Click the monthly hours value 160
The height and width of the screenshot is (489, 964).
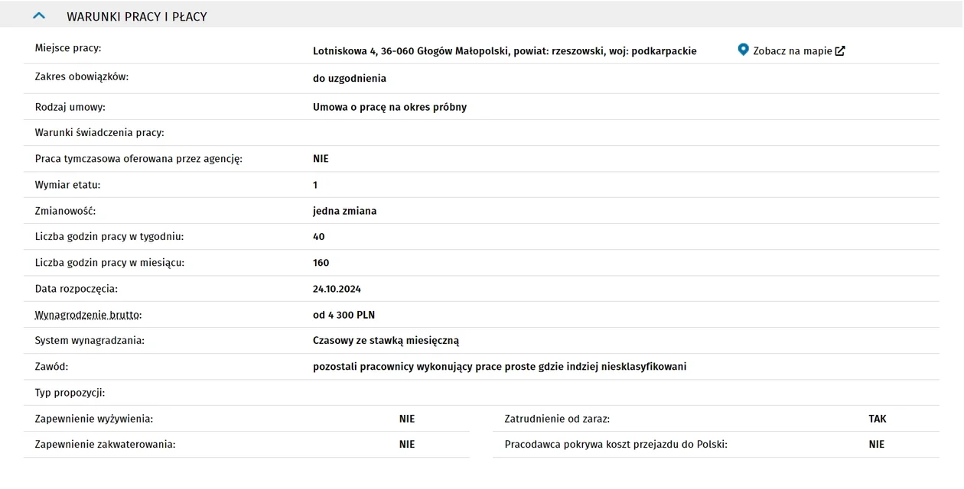(321, 263)
